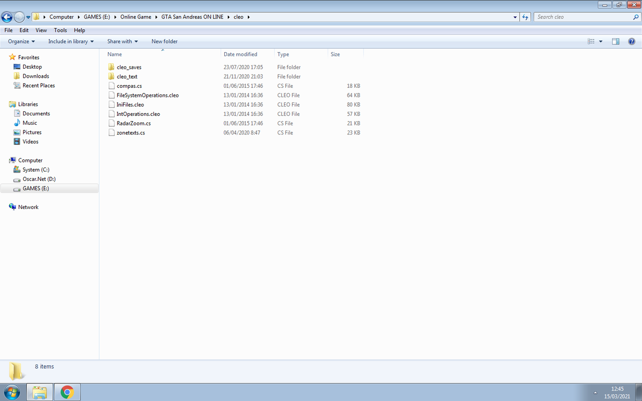Click Windows Explorer on the taskbar
The image size is (642, 401).
[40, 392]
